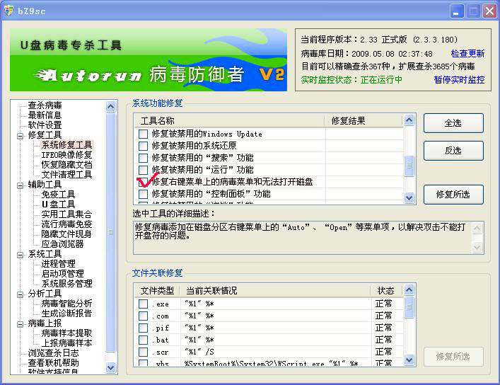Click the file association list scroll-down arrow

pos(409,360)
